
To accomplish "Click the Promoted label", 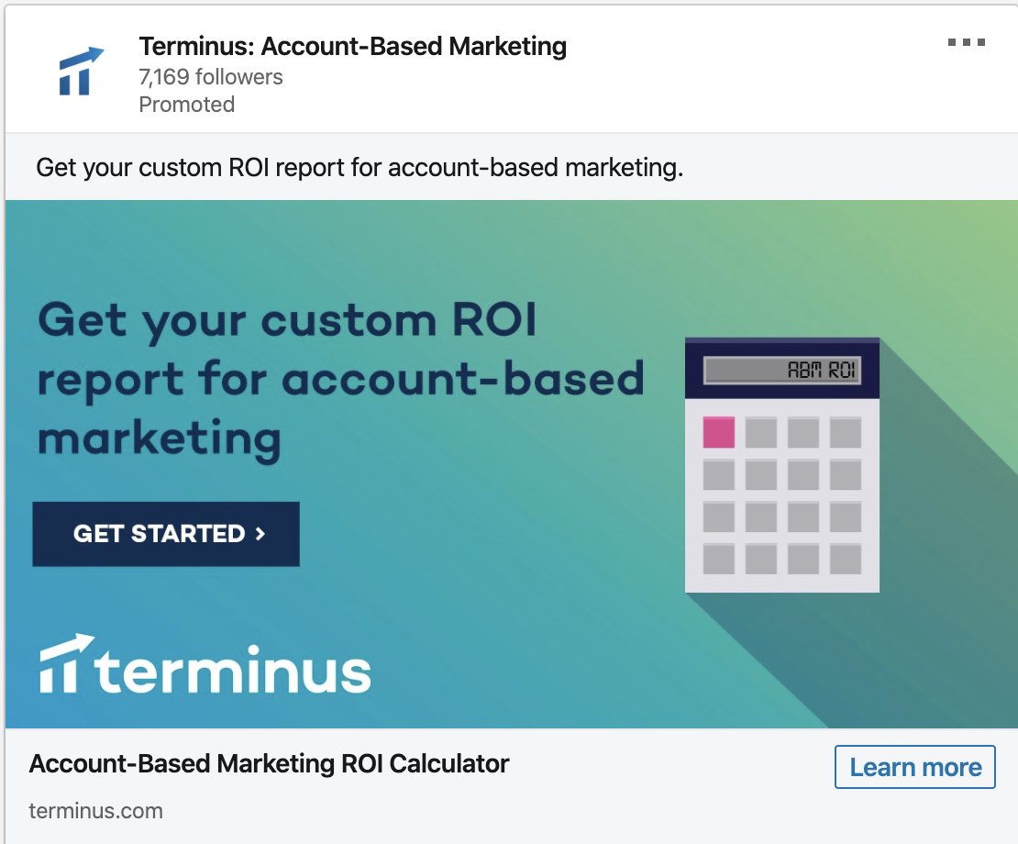I will 186,105.
